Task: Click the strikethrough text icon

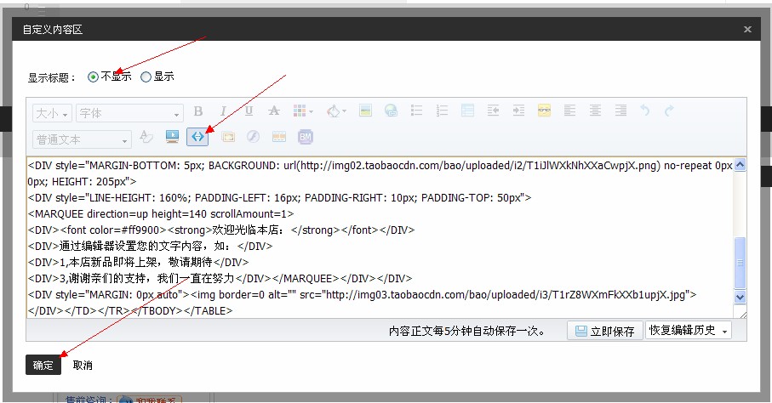Action: pos(273,111)
